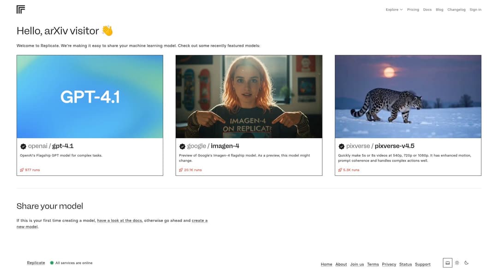Click 'Preview of Google's Imagen-4' description

244,158
